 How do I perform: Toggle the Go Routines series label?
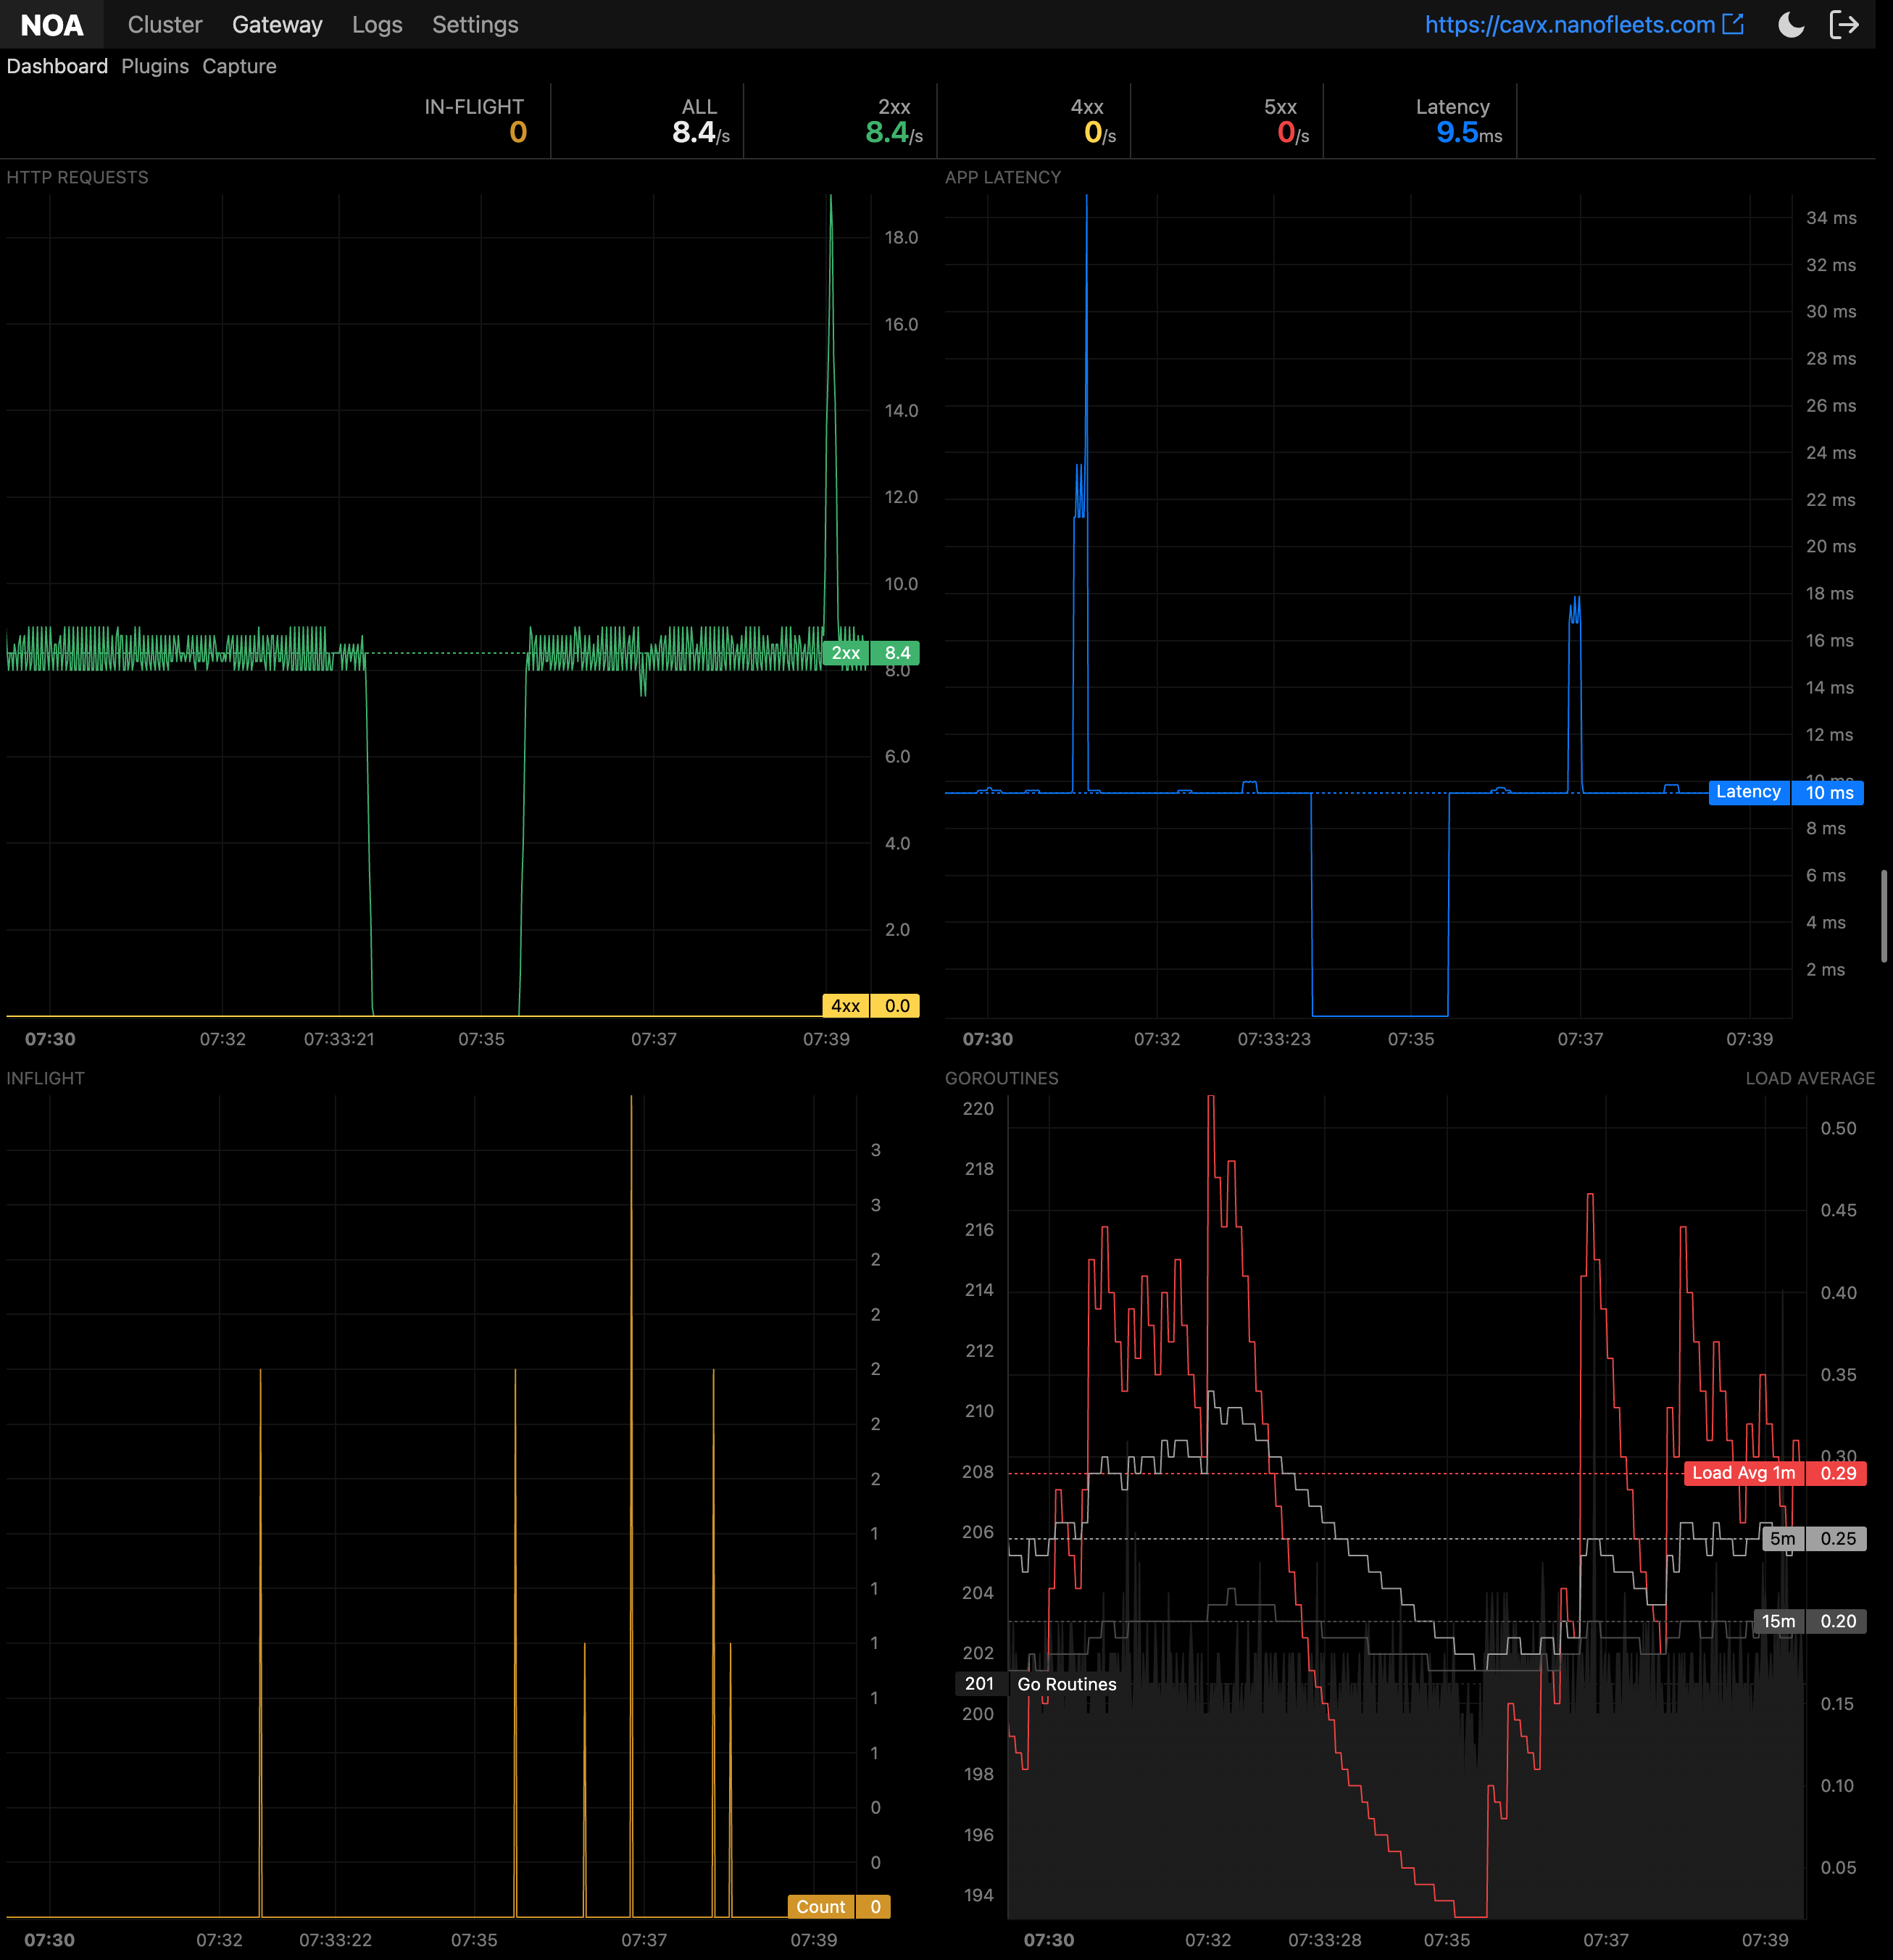(x=1065, y=1684)
